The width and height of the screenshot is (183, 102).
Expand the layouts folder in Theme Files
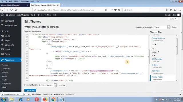coord(155,52)
